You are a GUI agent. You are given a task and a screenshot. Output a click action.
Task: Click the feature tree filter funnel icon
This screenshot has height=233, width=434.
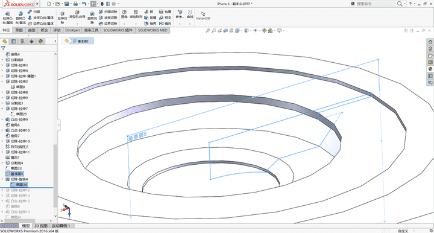[4, 48]
